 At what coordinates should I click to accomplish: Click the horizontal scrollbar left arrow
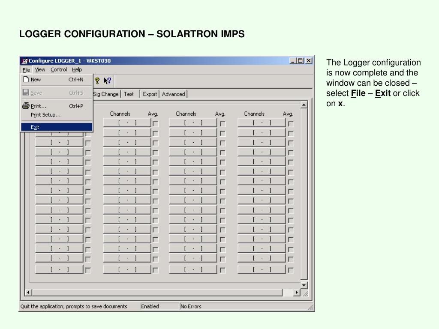[x=28, y=293]
